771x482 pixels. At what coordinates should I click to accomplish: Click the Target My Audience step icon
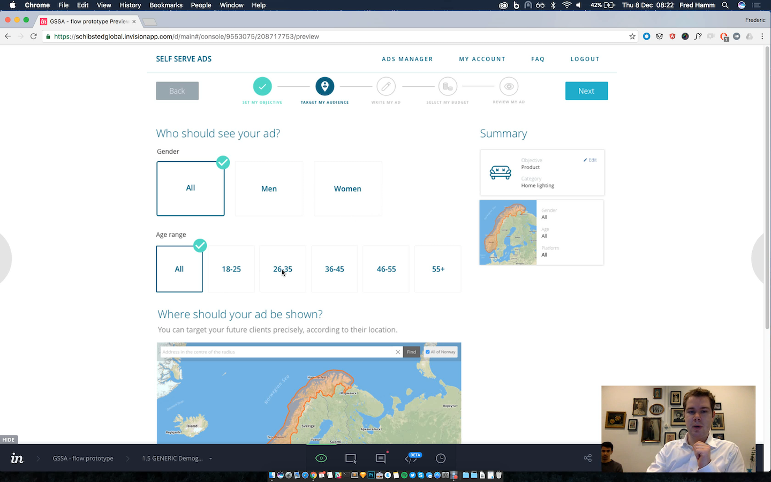tap(324, 86)
